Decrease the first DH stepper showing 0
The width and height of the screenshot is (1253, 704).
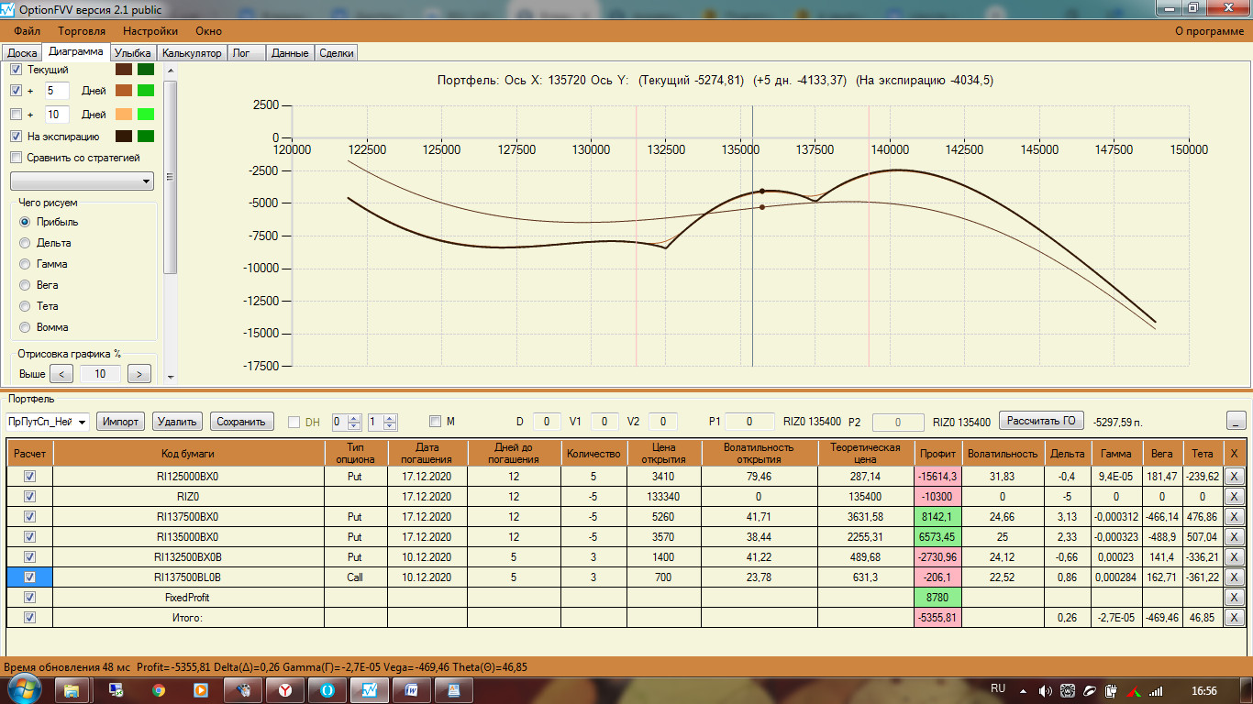click(x=356, y=426)
